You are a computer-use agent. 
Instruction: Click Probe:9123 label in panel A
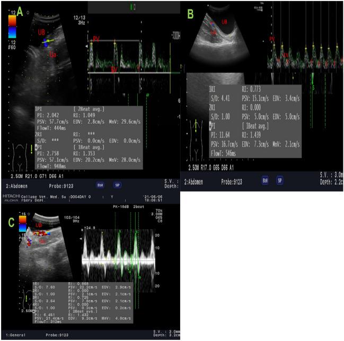61,186
